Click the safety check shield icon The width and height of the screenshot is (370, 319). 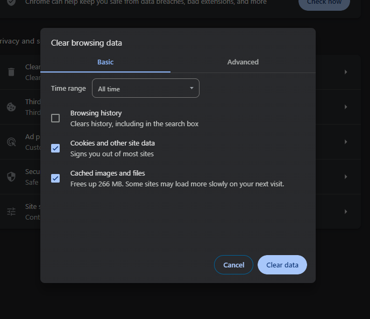[x=11, y=3]
